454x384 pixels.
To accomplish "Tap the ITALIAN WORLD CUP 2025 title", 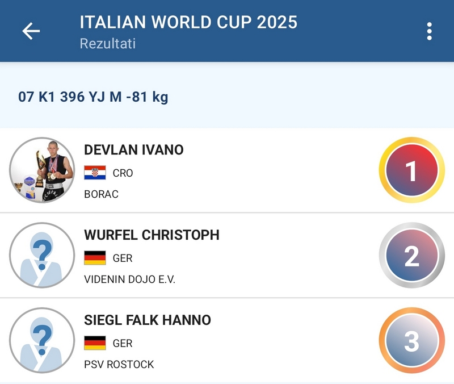I will (188, 22).
